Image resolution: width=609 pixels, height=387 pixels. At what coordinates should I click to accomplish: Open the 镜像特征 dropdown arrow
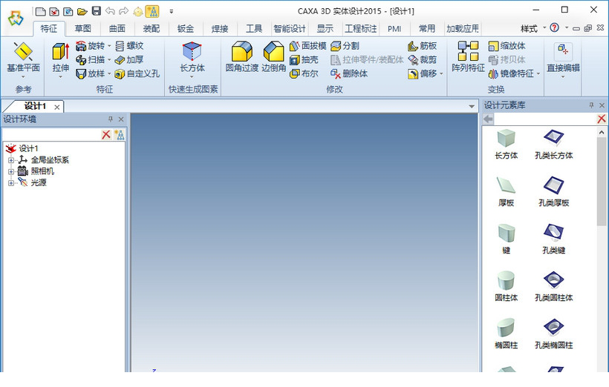point(538,74)
